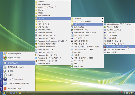Open 文字コード表

tap(119, 52)
